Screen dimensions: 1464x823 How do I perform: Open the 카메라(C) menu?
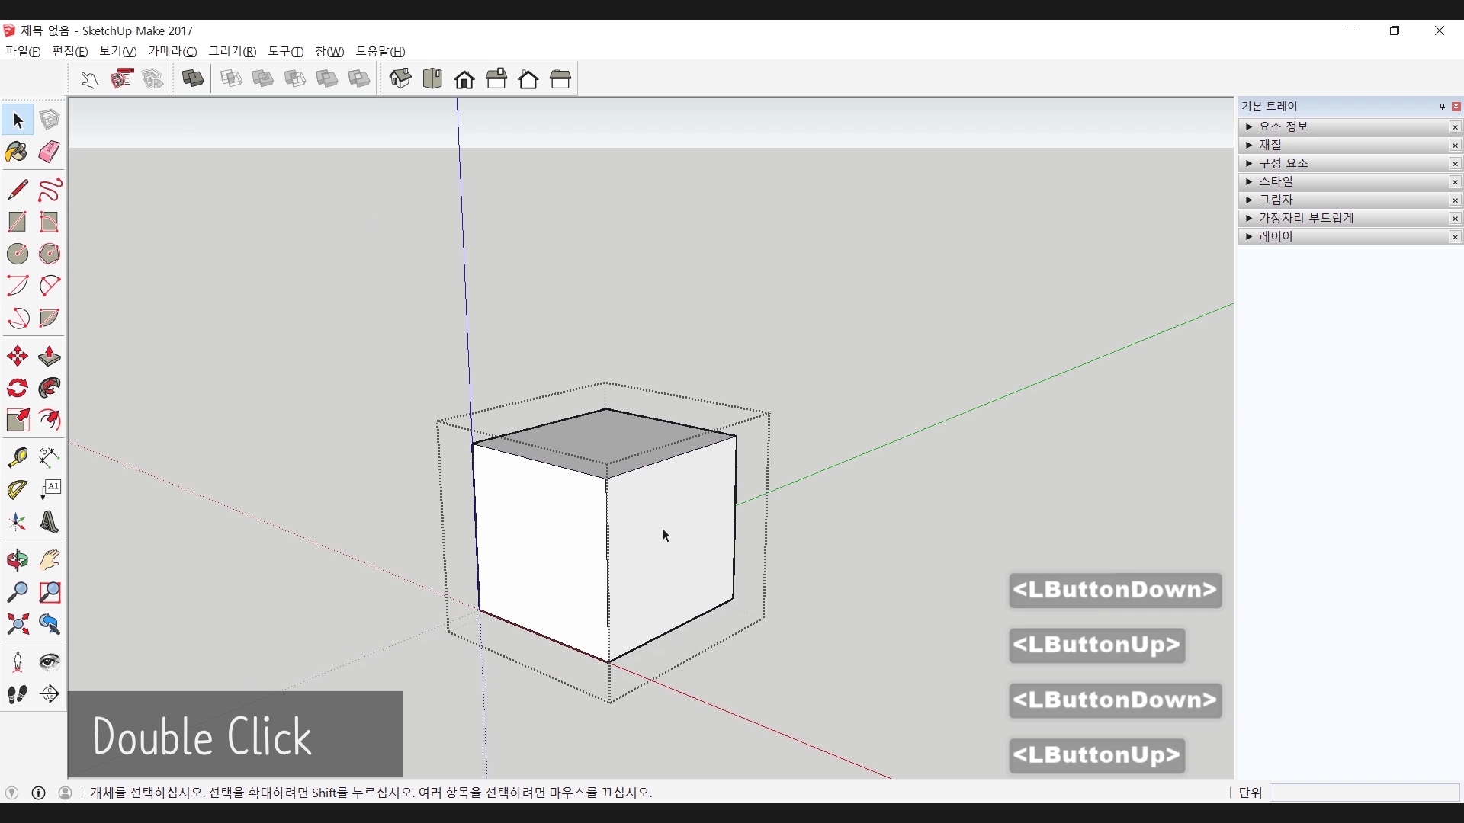point(172,51)
